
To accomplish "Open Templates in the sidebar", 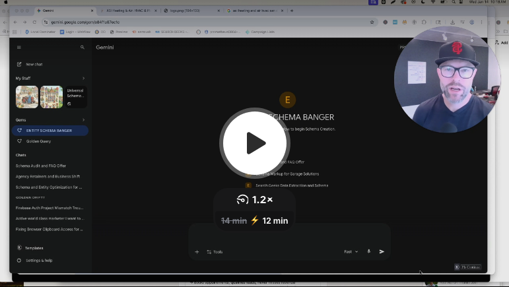I will [30, 248].
